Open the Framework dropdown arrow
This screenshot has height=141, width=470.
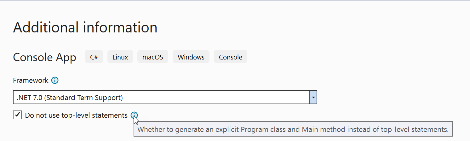(313, 97)
